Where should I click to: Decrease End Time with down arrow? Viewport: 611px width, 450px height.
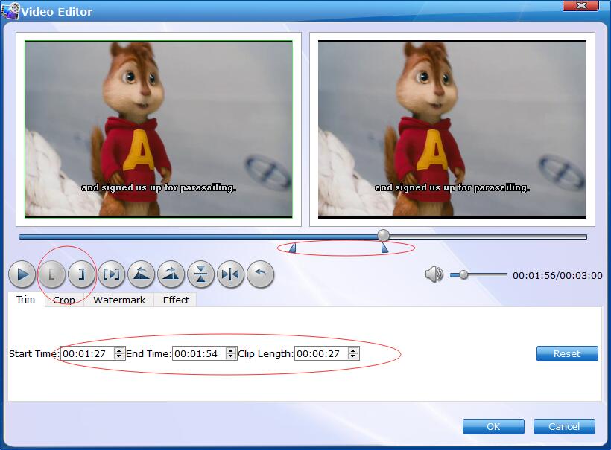[x=231, y=357]
